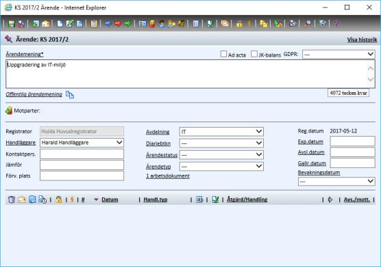Image resolution: width=381 pixels, height=267 pixels.
Task: Open the Diariebtkn dropdown
Action: [x=221, y=143]
